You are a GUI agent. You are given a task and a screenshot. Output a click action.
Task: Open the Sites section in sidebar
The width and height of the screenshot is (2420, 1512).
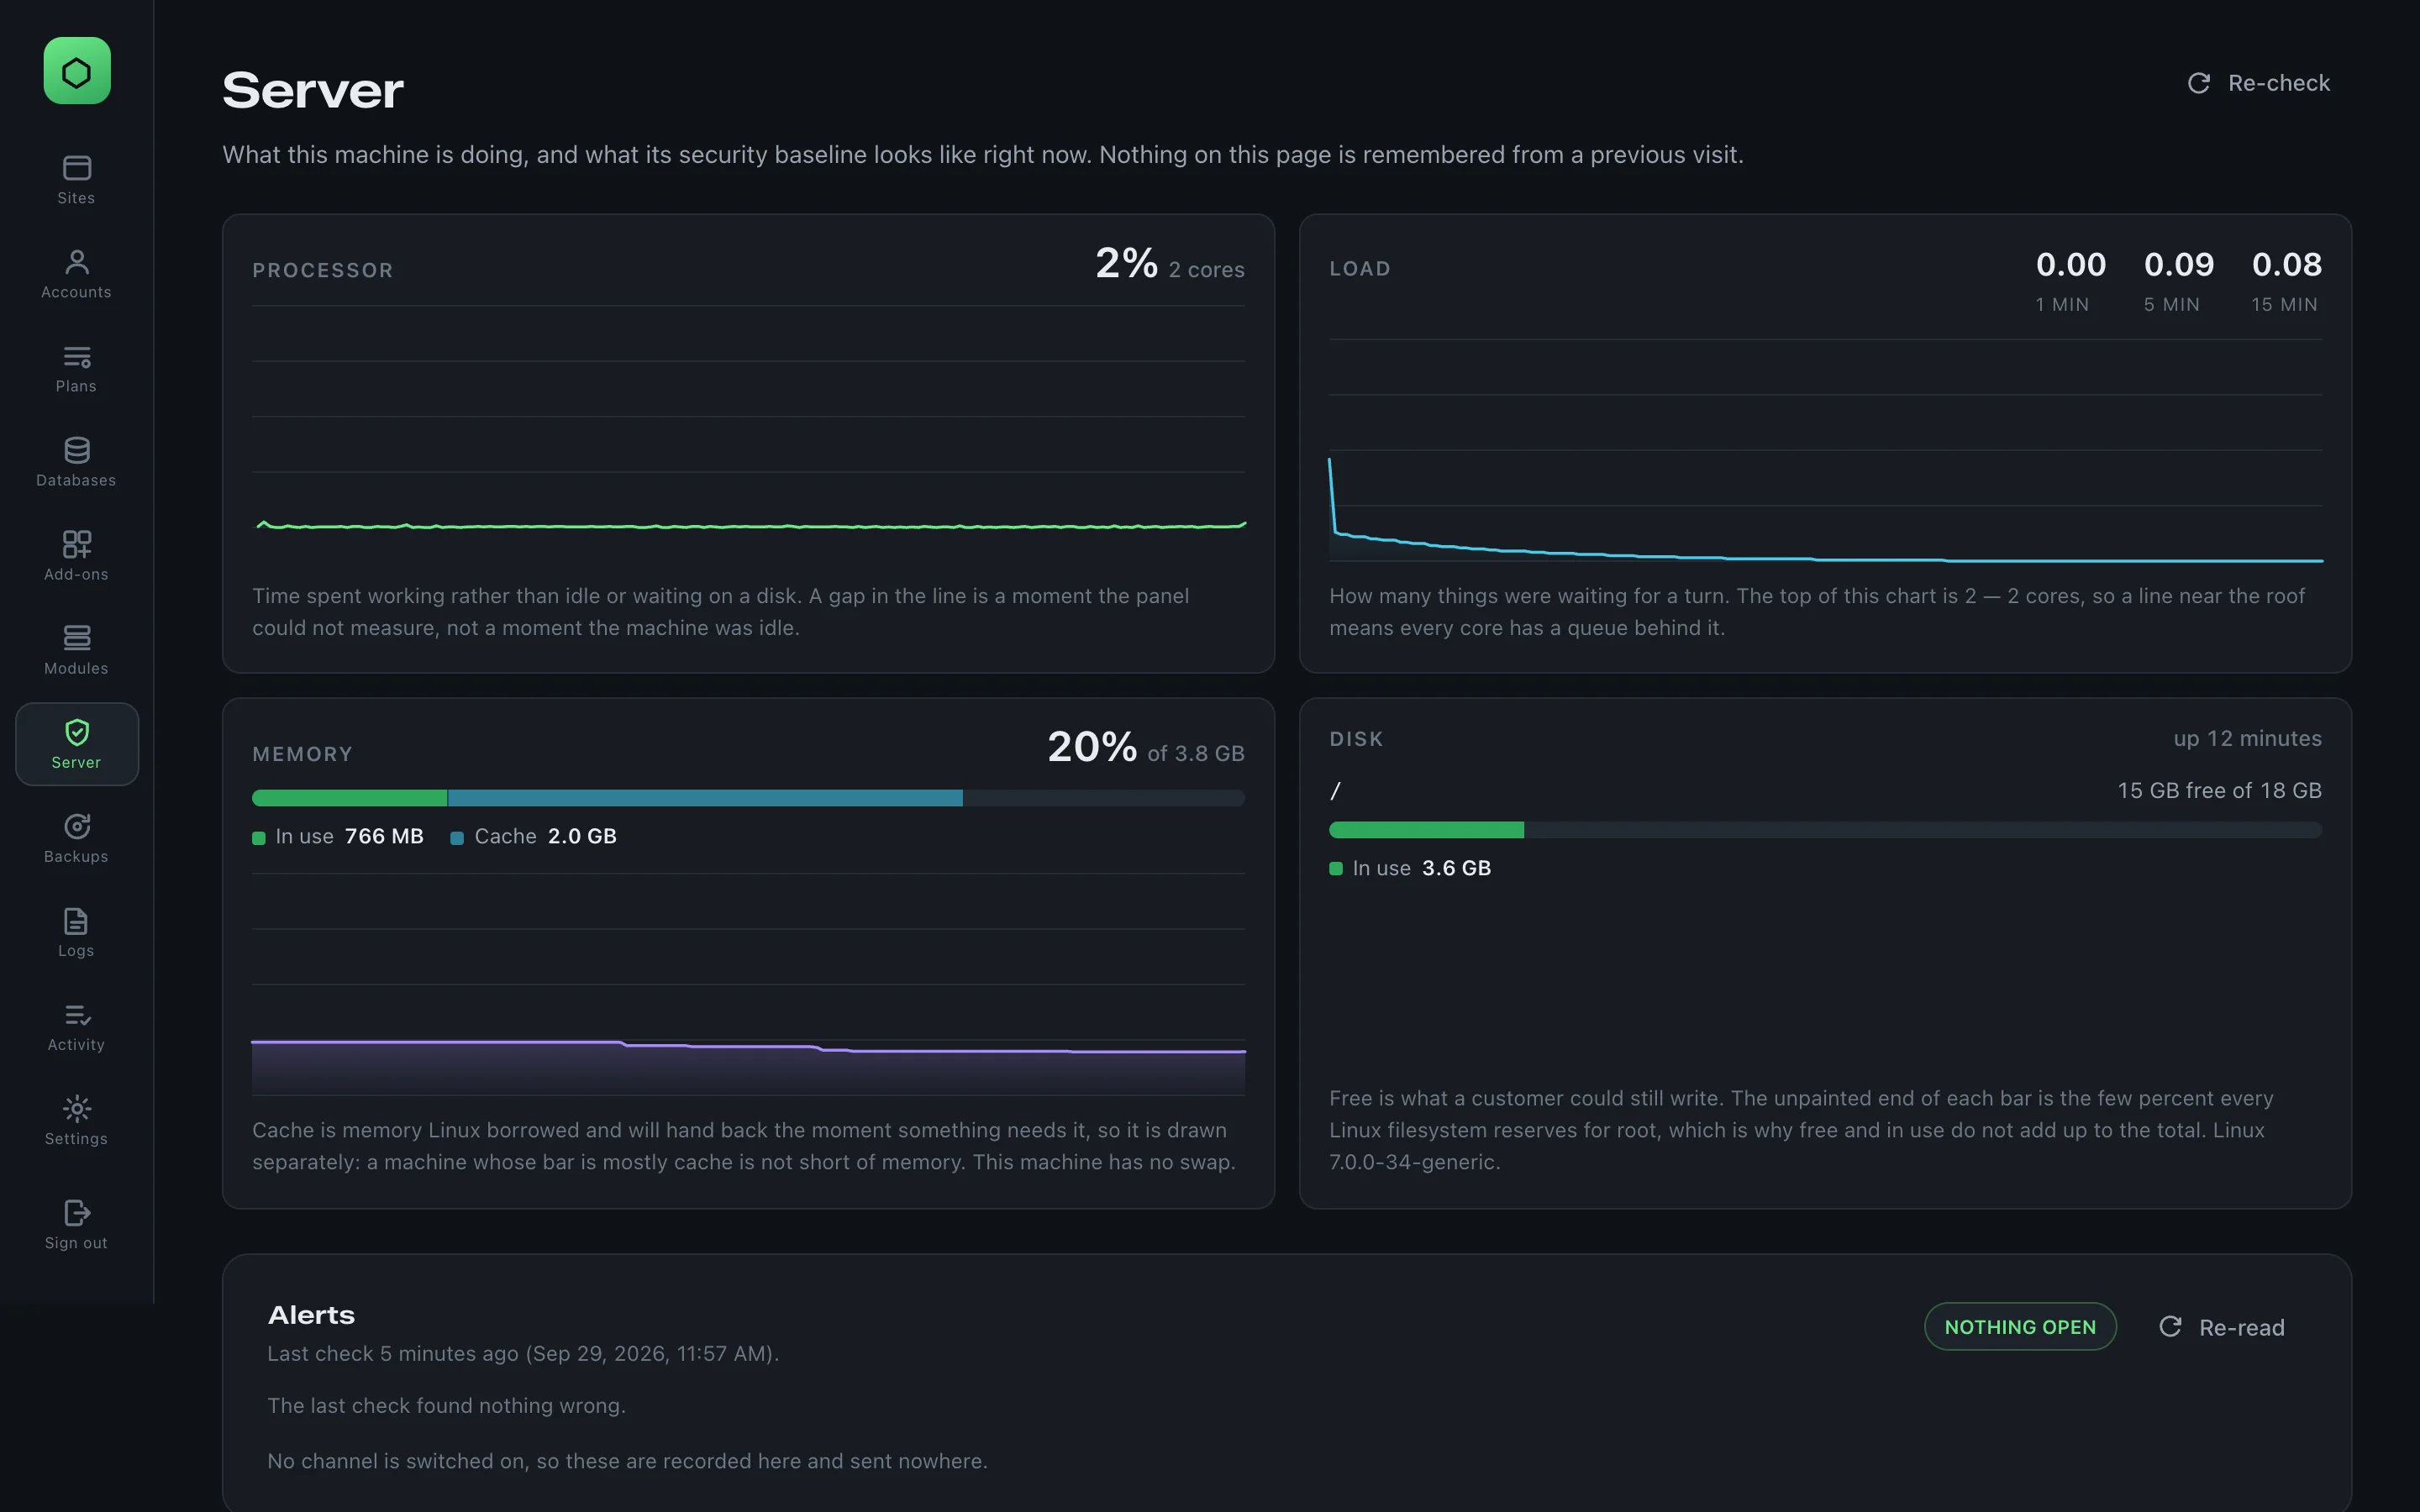pos(77,180)
